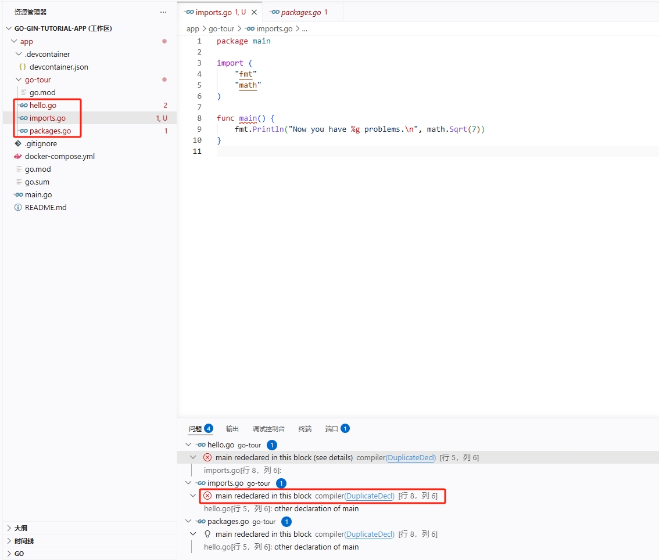The width and height of the screenshot is (659, 560).
Task: Collapse the go-tour folder
Action: 18,80
